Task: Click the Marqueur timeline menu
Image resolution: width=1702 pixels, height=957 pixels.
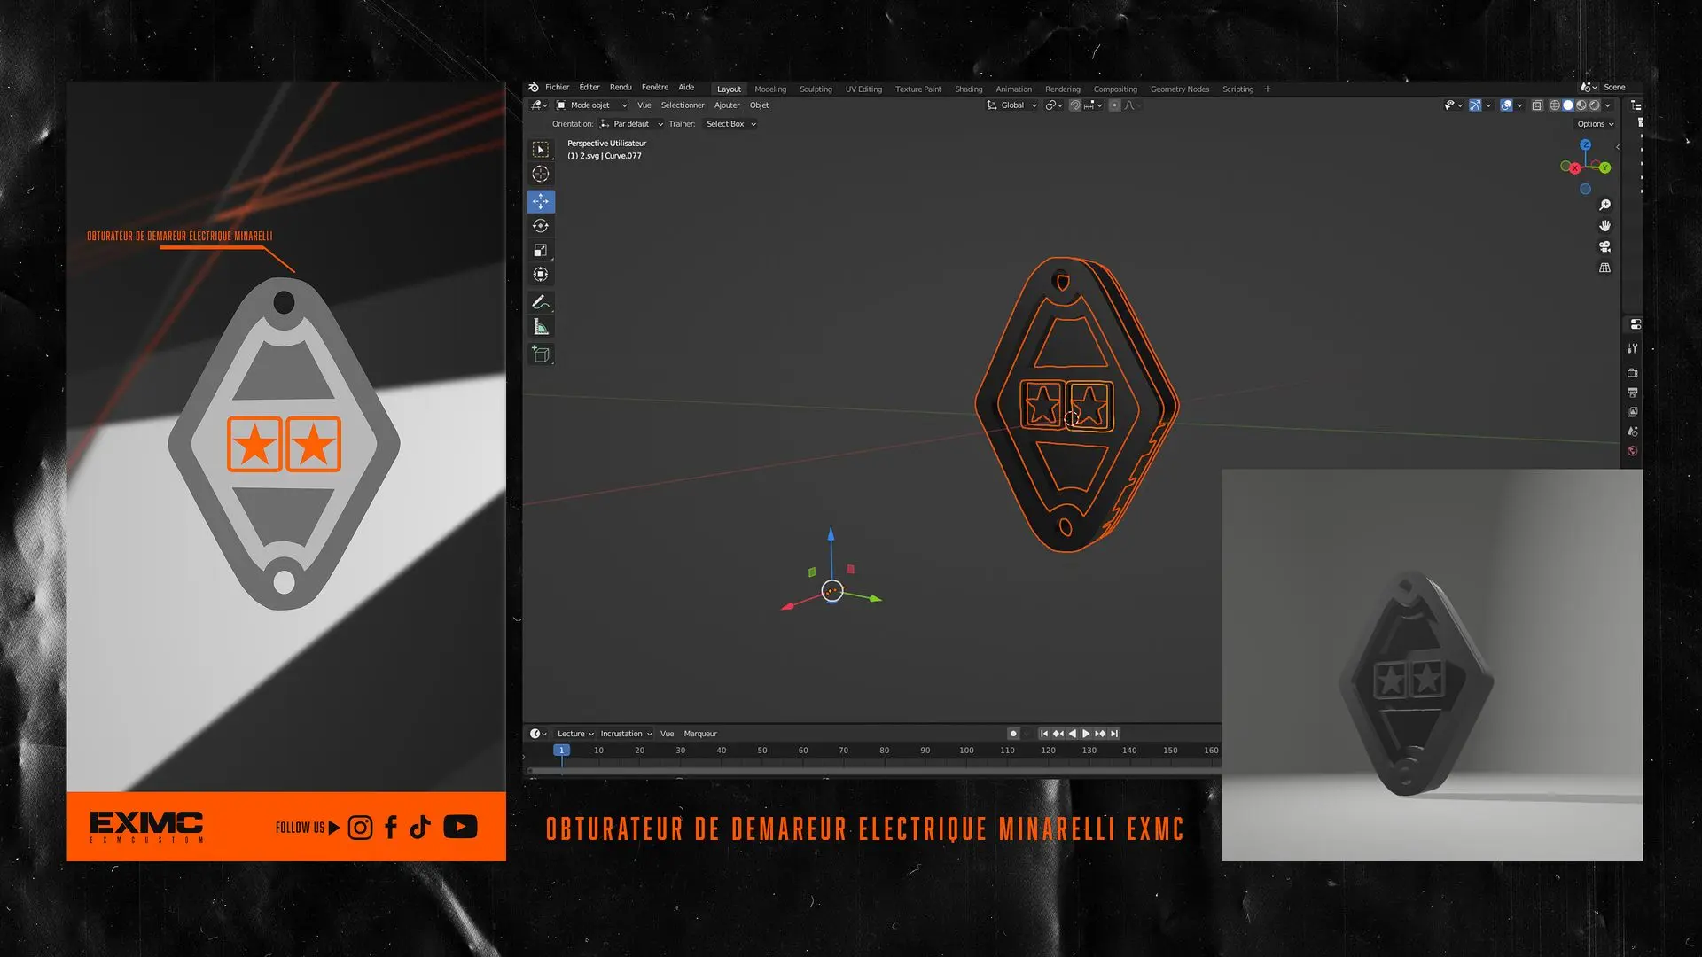Action: click(700, 734)
